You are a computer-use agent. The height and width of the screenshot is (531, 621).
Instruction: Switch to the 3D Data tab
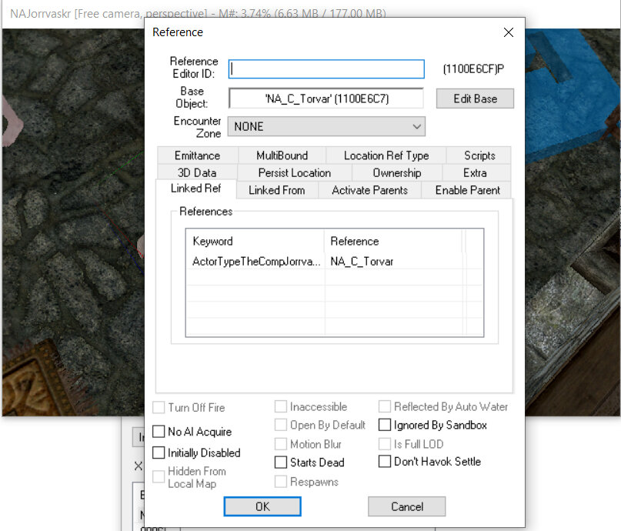pos(197,172)
